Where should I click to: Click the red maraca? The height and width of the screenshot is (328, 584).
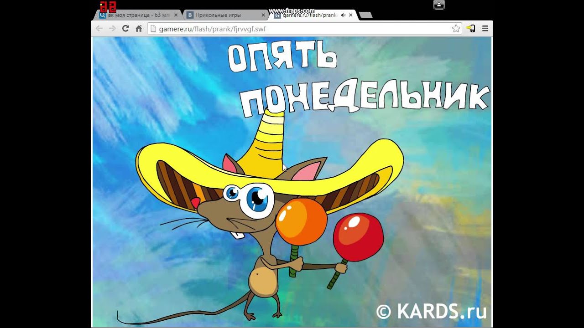358,237
